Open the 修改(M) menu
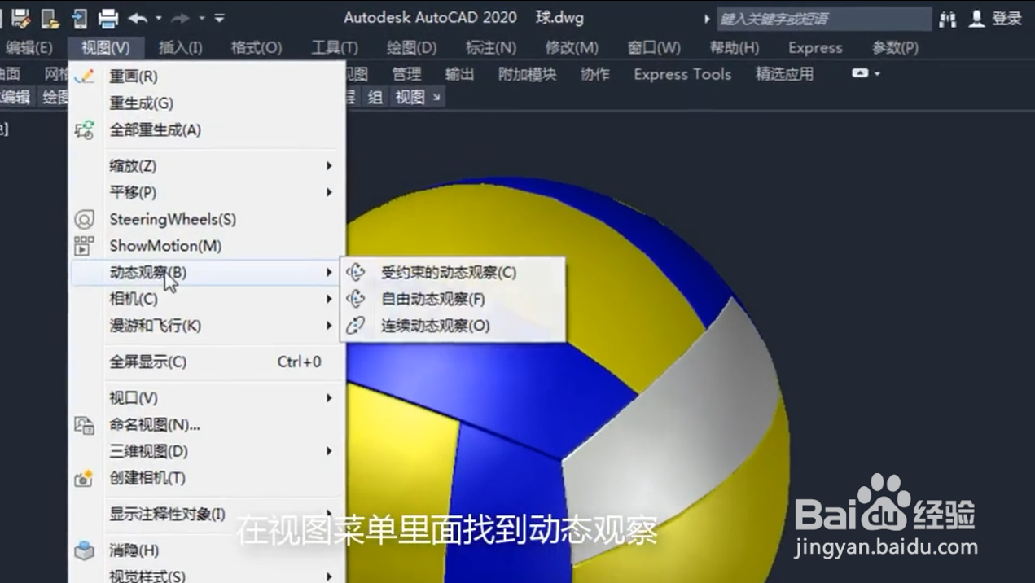 coord(572,47)
